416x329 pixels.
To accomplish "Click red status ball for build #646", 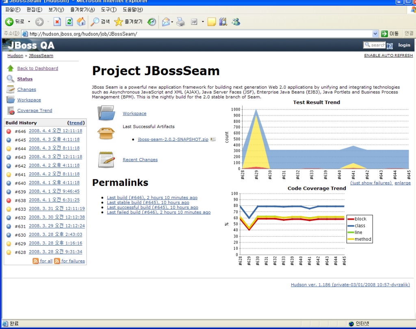I will (9, 131).
